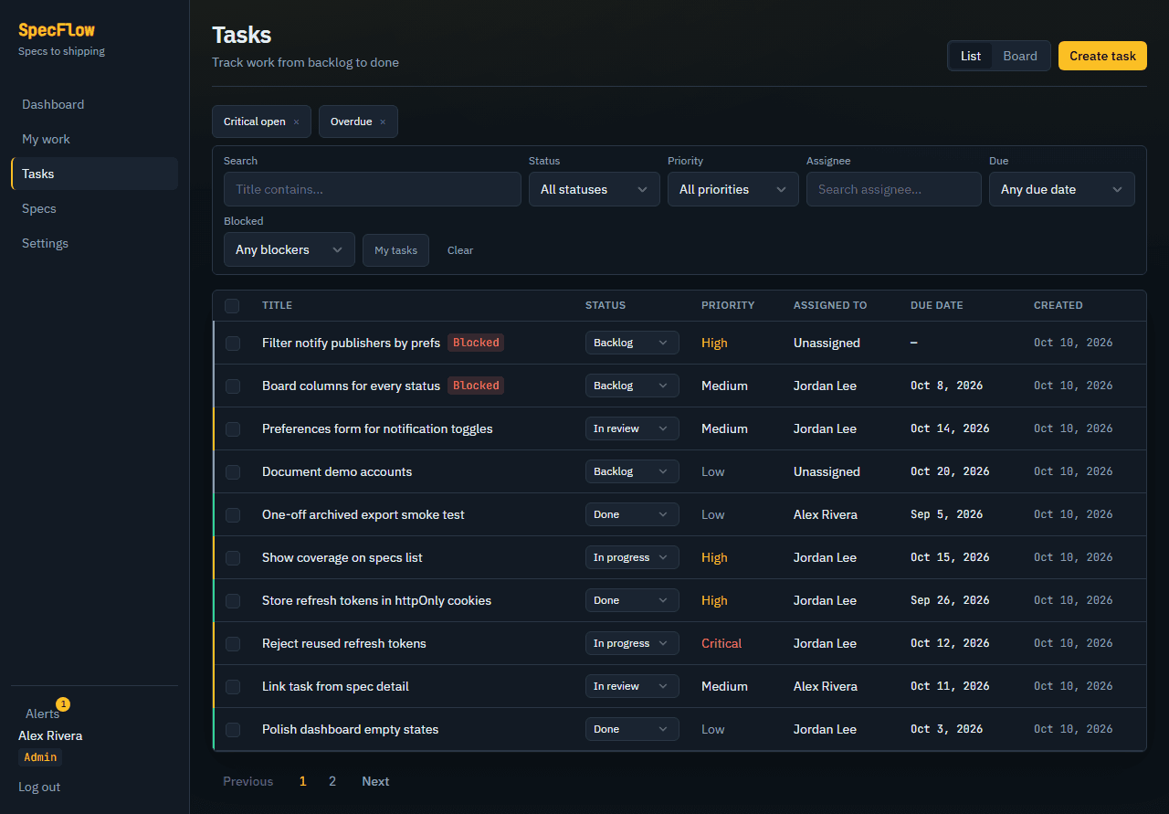Open the Alerts notification badge
The width and height of the screenshot is (1169, 814).
tap(63, 704)
